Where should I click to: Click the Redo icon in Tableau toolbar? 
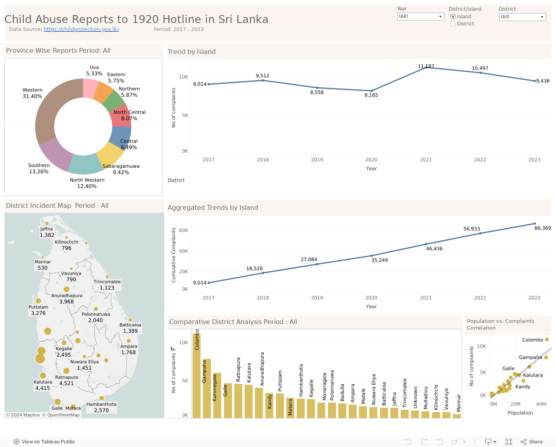424,441
